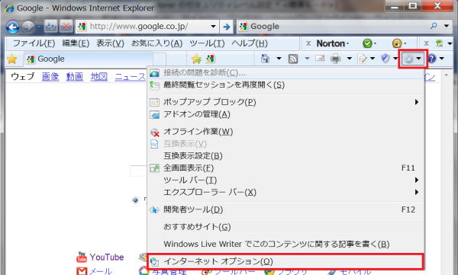Click the メール Gmail link

[100, 271]
